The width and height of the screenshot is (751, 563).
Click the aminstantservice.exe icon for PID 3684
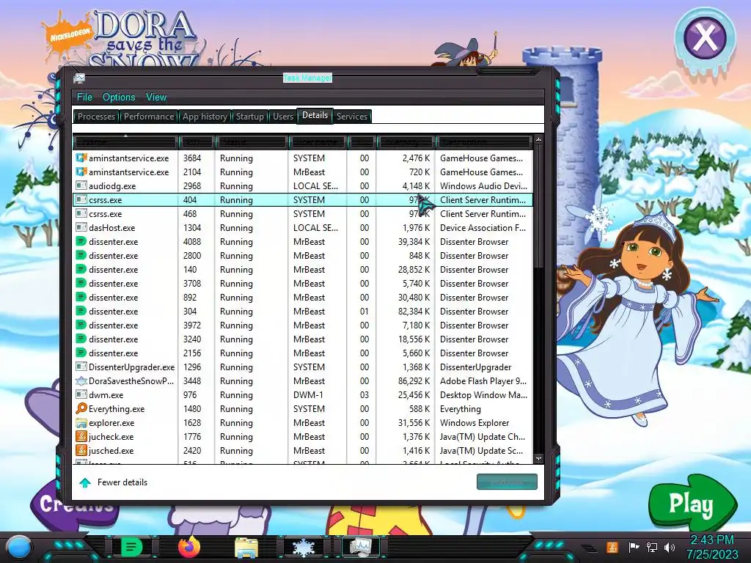point(81,158)
